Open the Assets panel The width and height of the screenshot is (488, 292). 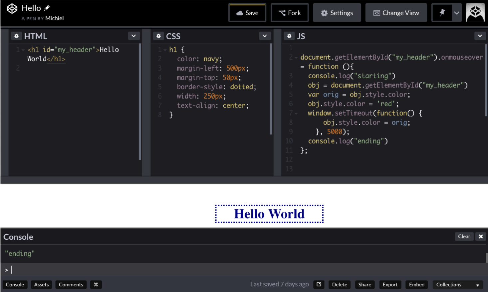tap(41, 285)
